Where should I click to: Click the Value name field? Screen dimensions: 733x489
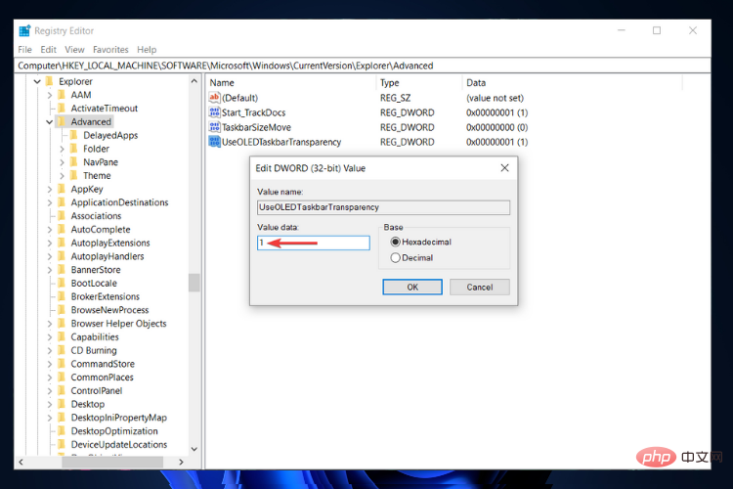click(x=383, y=207)
